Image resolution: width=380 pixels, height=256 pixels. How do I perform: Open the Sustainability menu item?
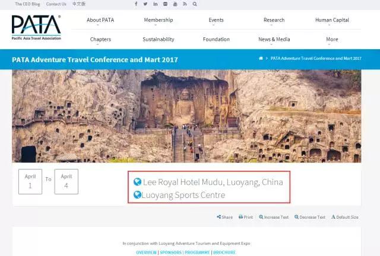pyautogui.click(x=159, y=40)
